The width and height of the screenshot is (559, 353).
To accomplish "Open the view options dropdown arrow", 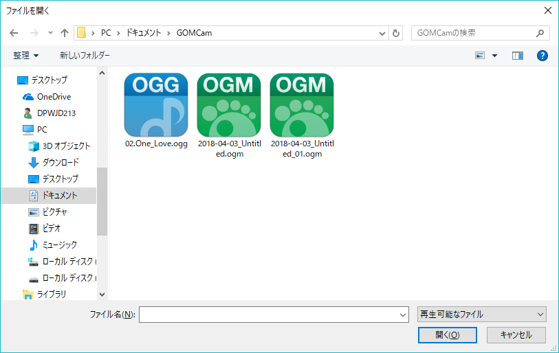I will click(494, 55).
